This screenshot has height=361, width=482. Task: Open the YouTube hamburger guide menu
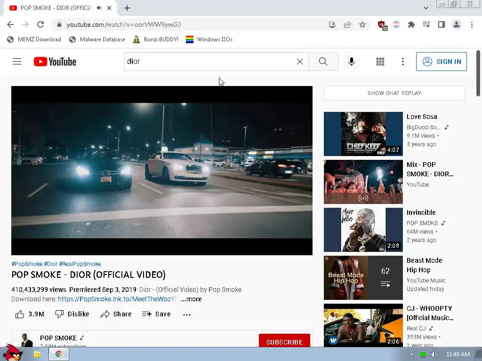17,62
